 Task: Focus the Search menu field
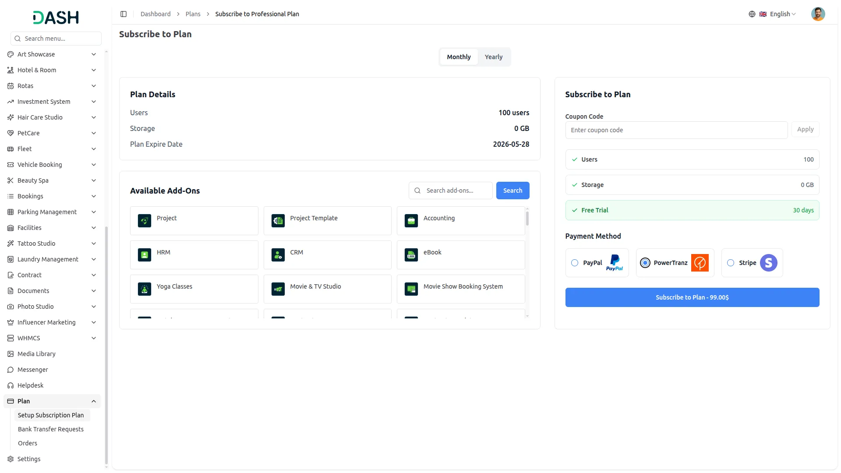pos(56,39)
